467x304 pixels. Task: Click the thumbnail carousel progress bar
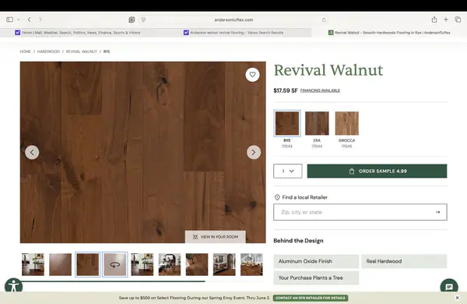142,281
